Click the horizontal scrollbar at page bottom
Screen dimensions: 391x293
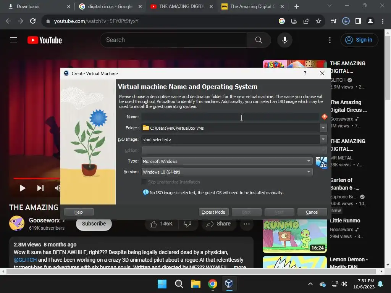(191, 271)
